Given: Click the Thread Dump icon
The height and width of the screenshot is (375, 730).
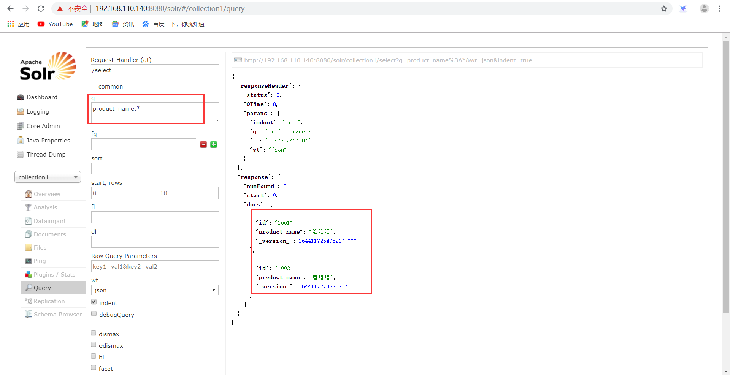Looking at the screenshot, I should (x=21, y=155).
